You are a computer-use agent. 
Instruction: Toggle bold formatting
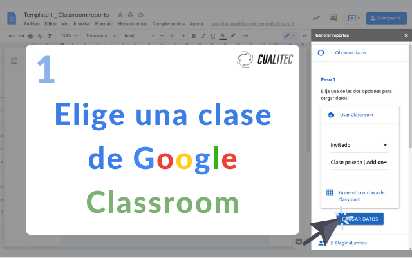click(x=194, y=36)
